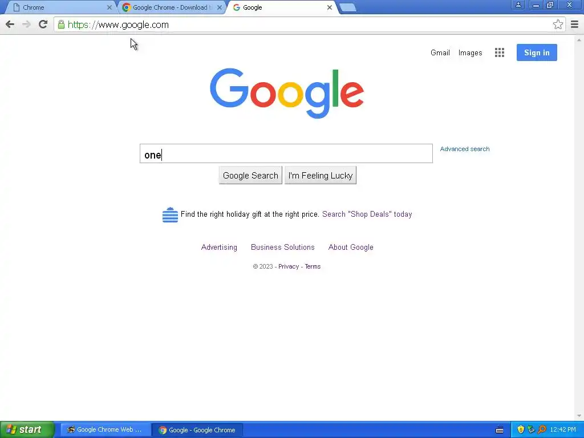Click the security shield tray icon
Viewport: 584px width, 438px height.
(x=521, y=429)
